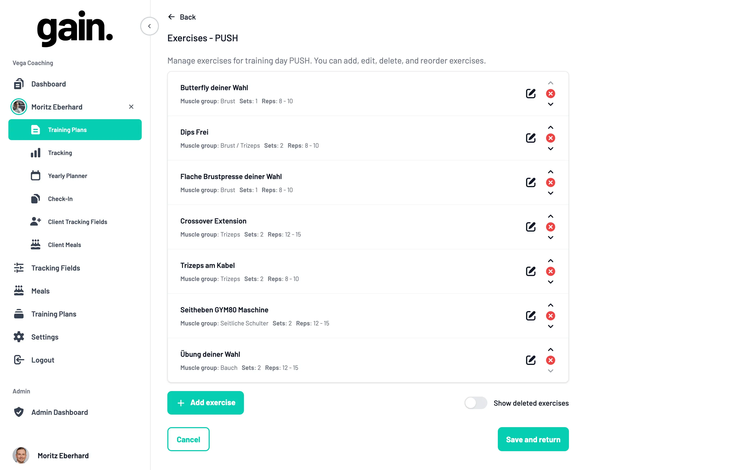Viewport: 753px width, 470px height.
Task: Collapse the sidebar with chevron button
Action: pos(149,26)
